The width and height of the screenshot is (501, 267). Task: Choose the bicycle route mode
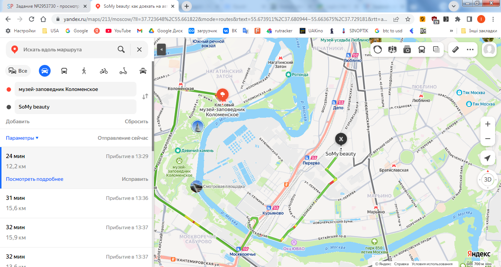pos(104,71)
